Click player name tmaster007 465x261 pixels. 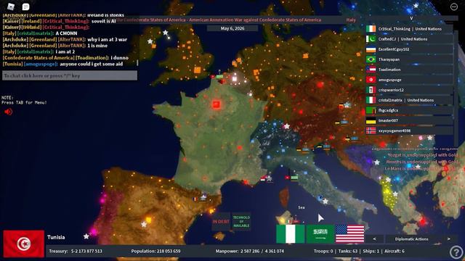[388, 120]
